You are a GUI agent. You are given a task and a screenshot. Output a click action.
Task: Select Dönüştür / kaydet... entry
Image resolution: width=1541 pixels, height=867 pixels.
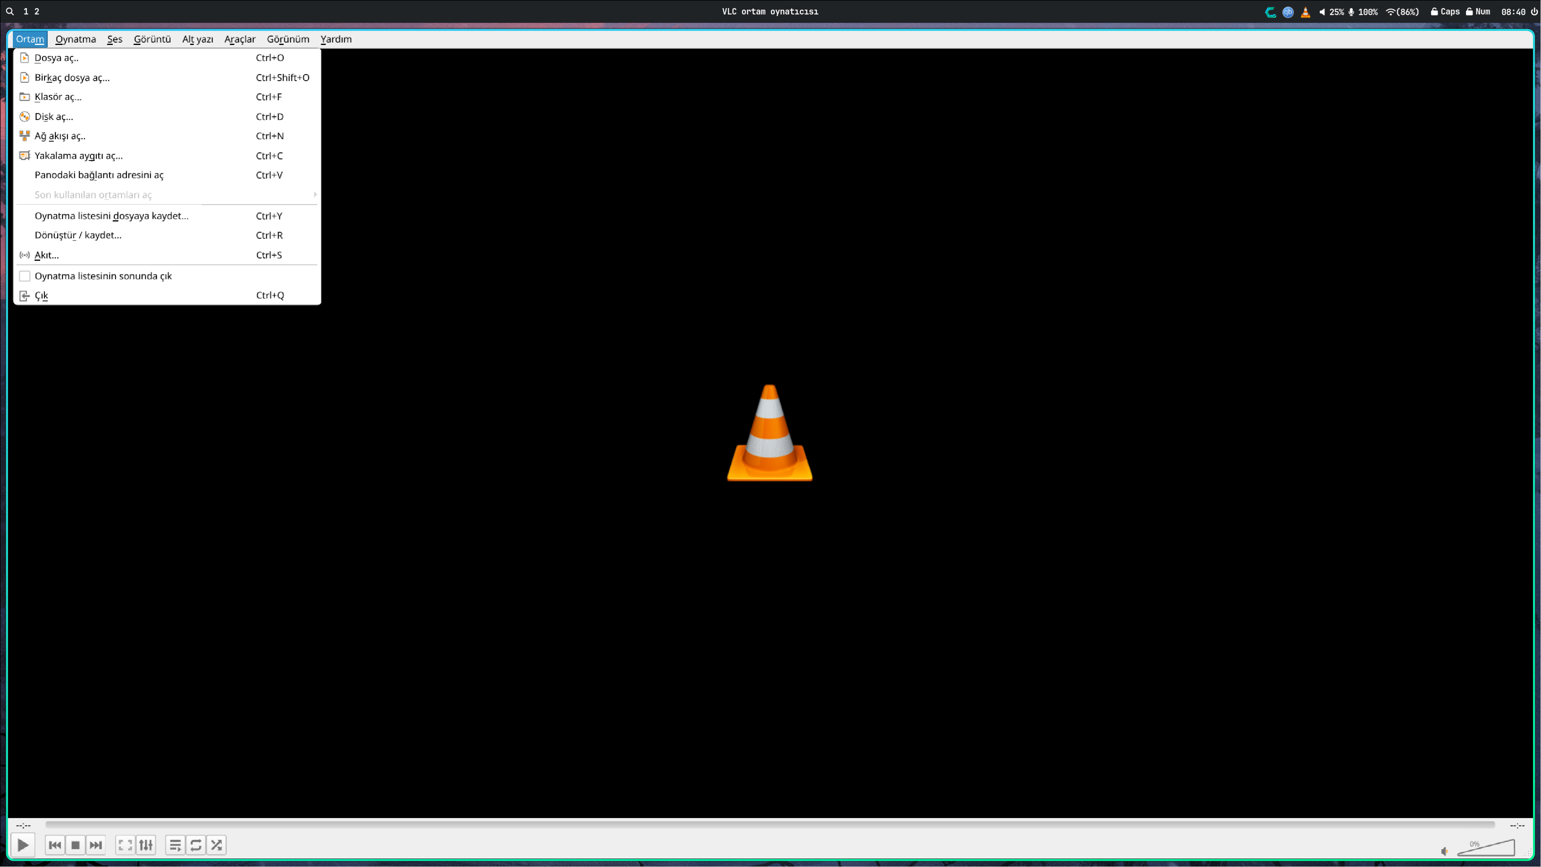click(x=167, y=235)
